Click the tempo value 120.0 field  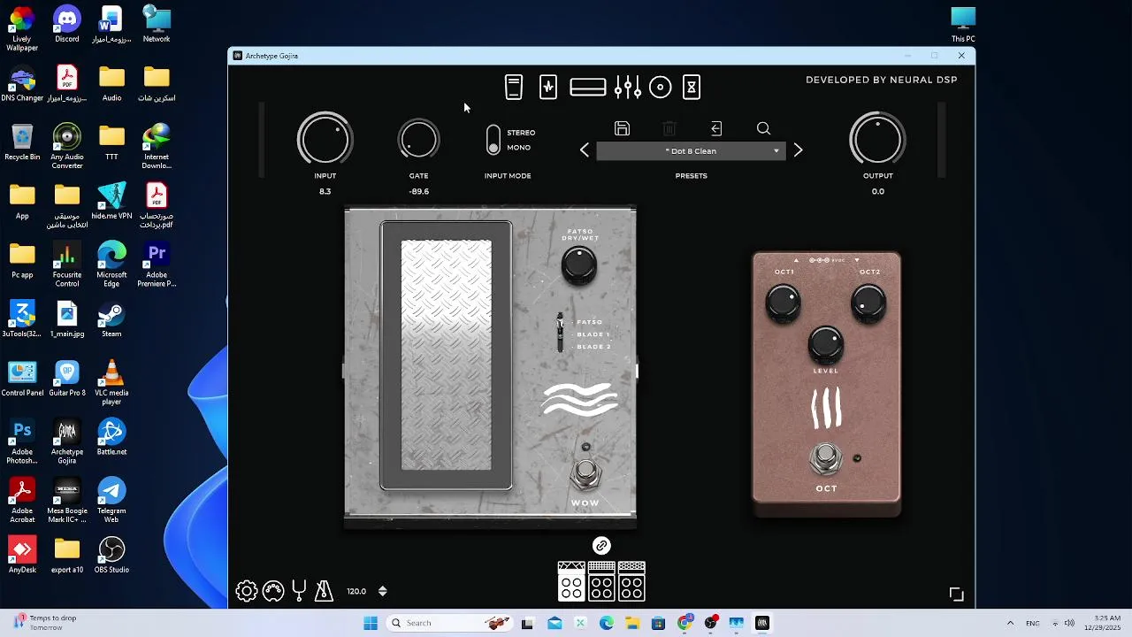[x=356, y=591]
